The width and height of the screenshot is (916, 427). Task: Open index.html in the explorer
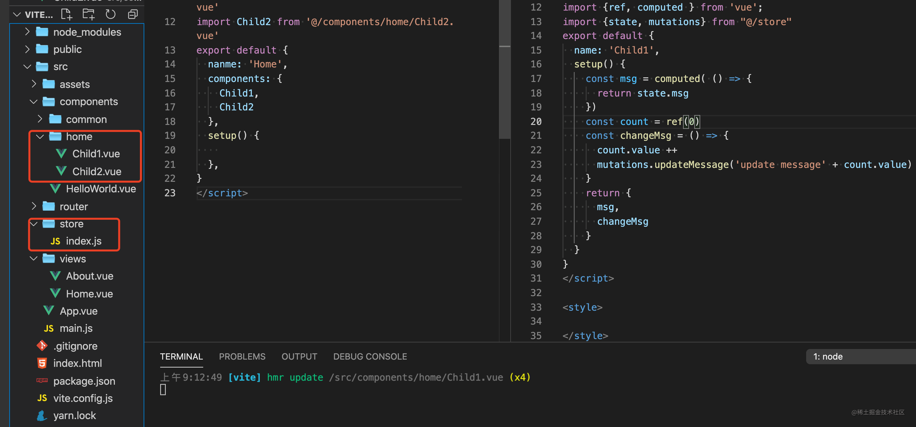(77, 363)
